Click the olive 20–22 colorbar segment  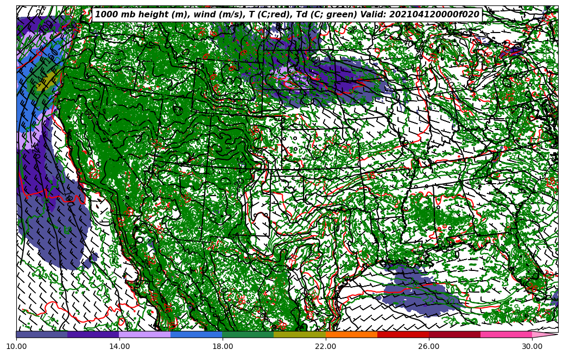pos(300,335)
